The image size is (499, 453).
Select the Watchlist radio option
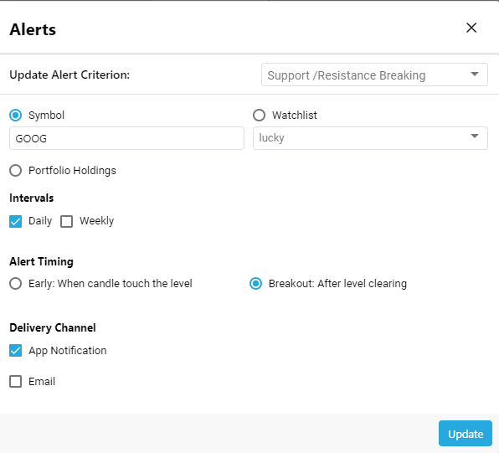pyautogui.click(x=259, y=116)
